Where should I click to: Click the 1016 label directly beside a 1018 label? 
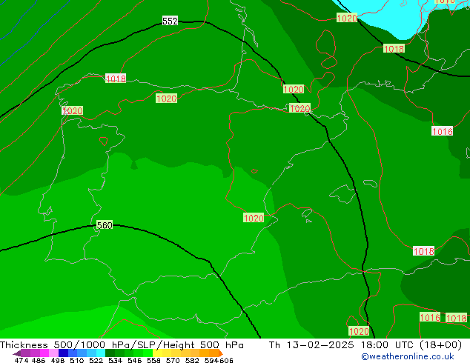pyautogui.click(x=430, y=317)
